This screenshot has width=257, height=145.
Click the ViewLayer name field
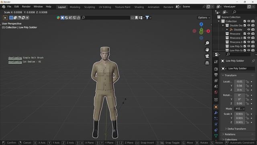click(x=235, y=7)
